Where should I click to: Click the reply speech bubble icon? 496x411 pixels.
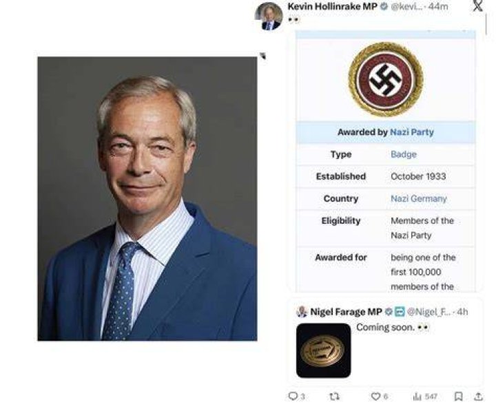(293, 396)
